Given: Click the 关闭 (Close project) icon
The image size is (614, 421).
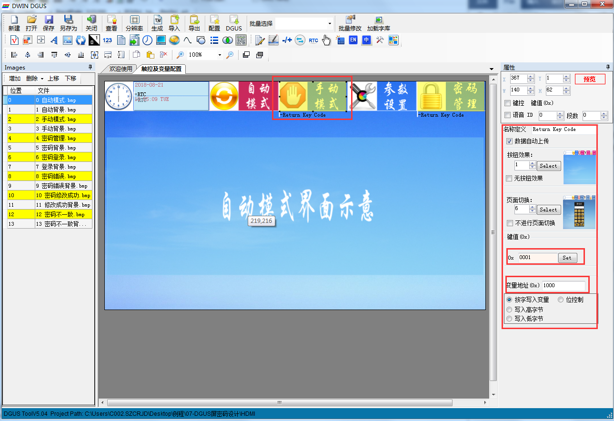Looking at the screenshot, I should coord(91,23).
